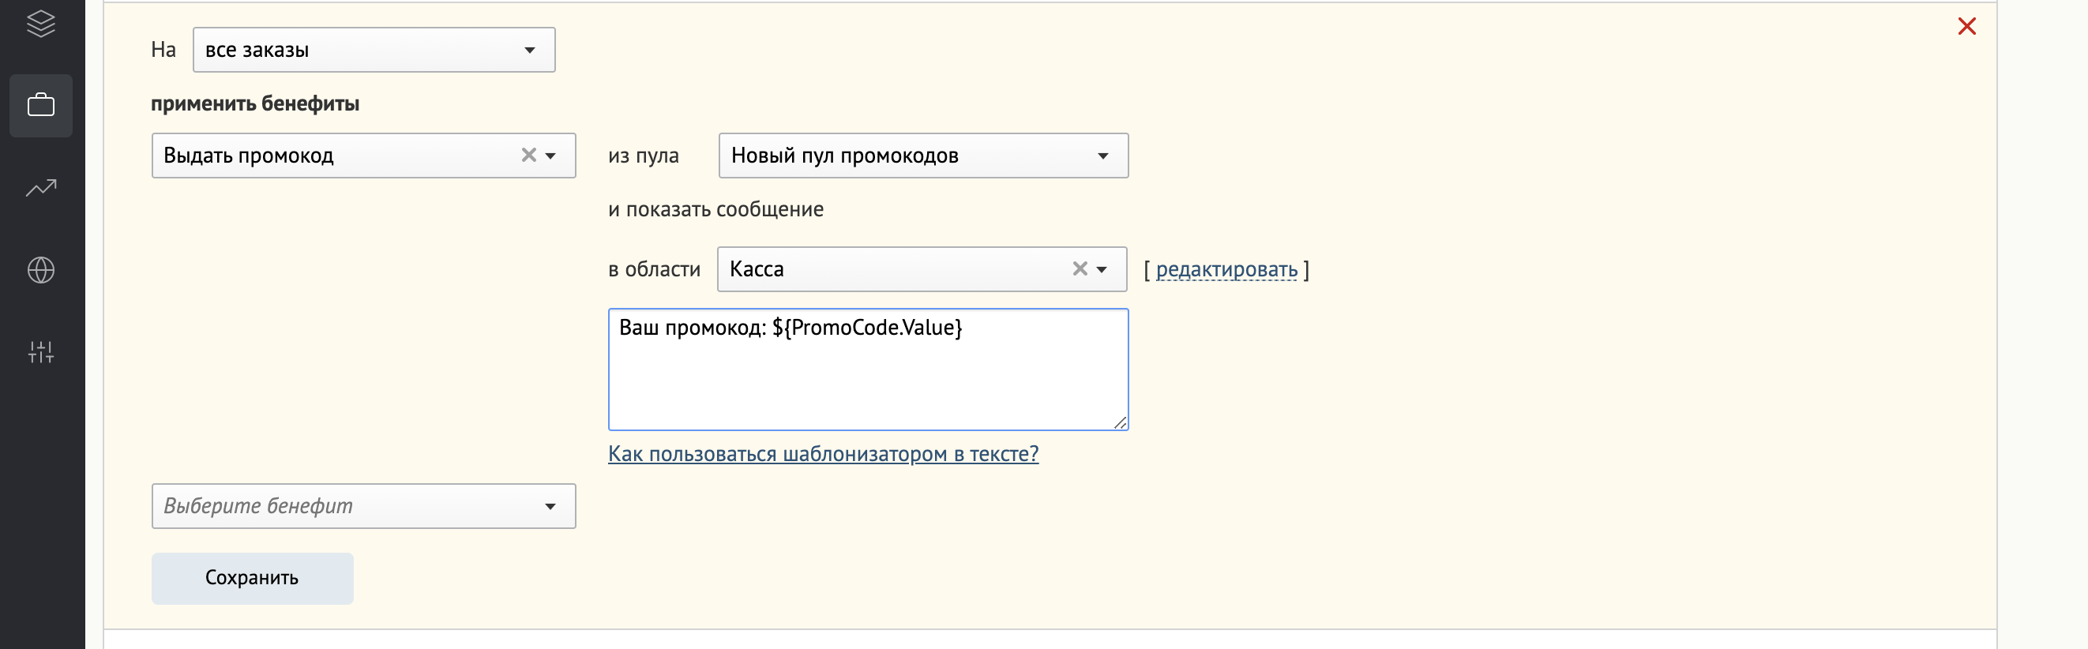Image resolution: width=2088 pixels, height=649 pixels.
Task: Focus the promo code message textarea
Action: (868, 370)
